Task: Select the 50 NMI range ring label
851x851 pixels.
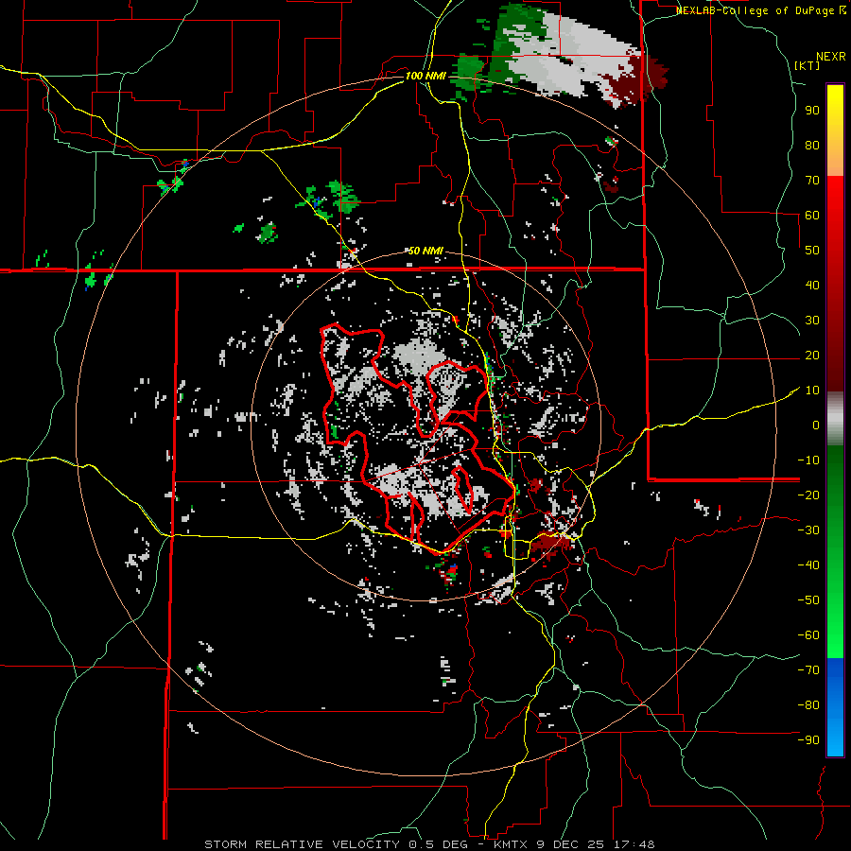Action: 425,251
